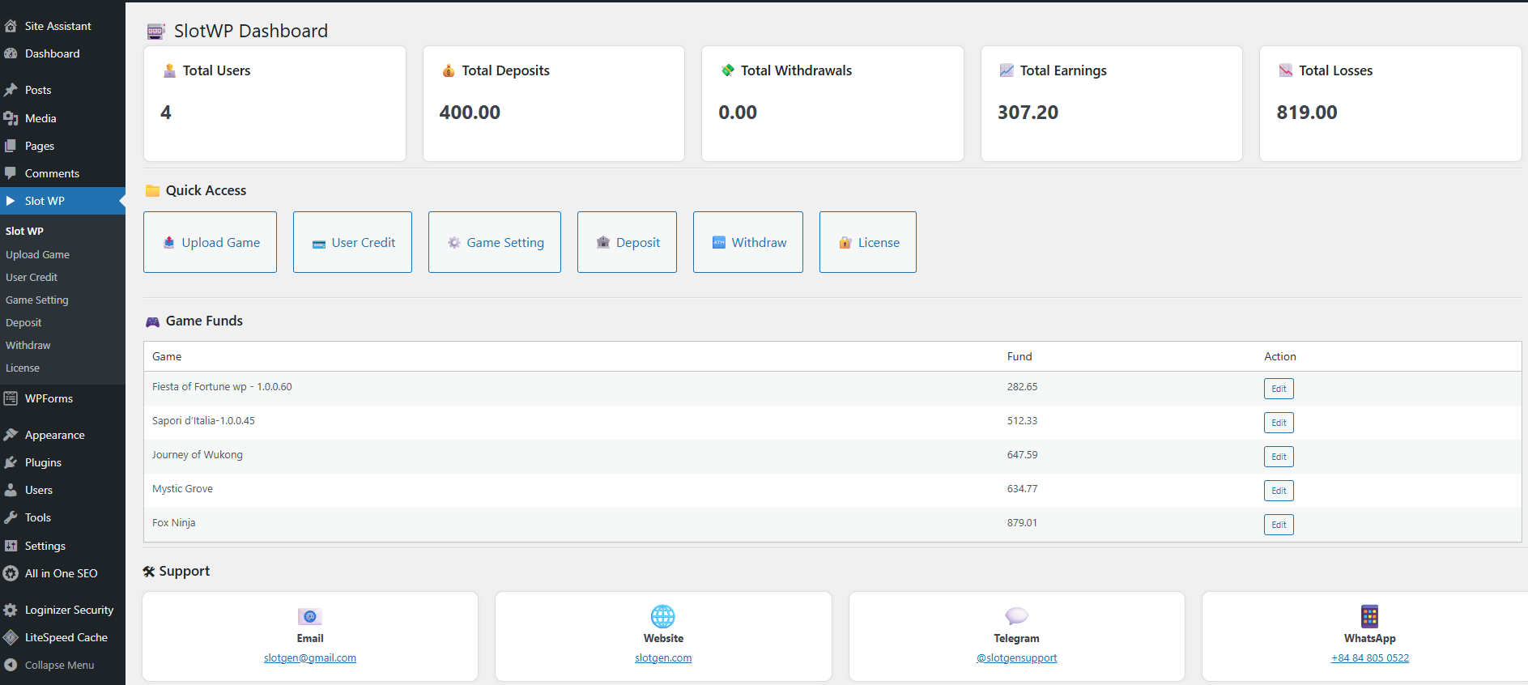1528x685 pixels.
Task: Click the Total Earnings chart icon
Action: [1007, 70]
